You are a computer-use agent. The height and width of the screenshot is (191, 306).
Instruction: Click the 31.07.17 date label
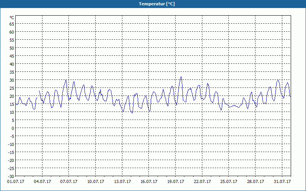coord(282,181)
